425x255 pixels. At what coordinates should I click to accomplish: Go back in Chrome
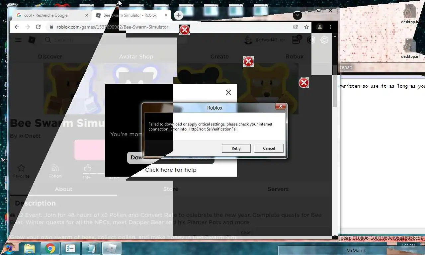pos(17,27)
